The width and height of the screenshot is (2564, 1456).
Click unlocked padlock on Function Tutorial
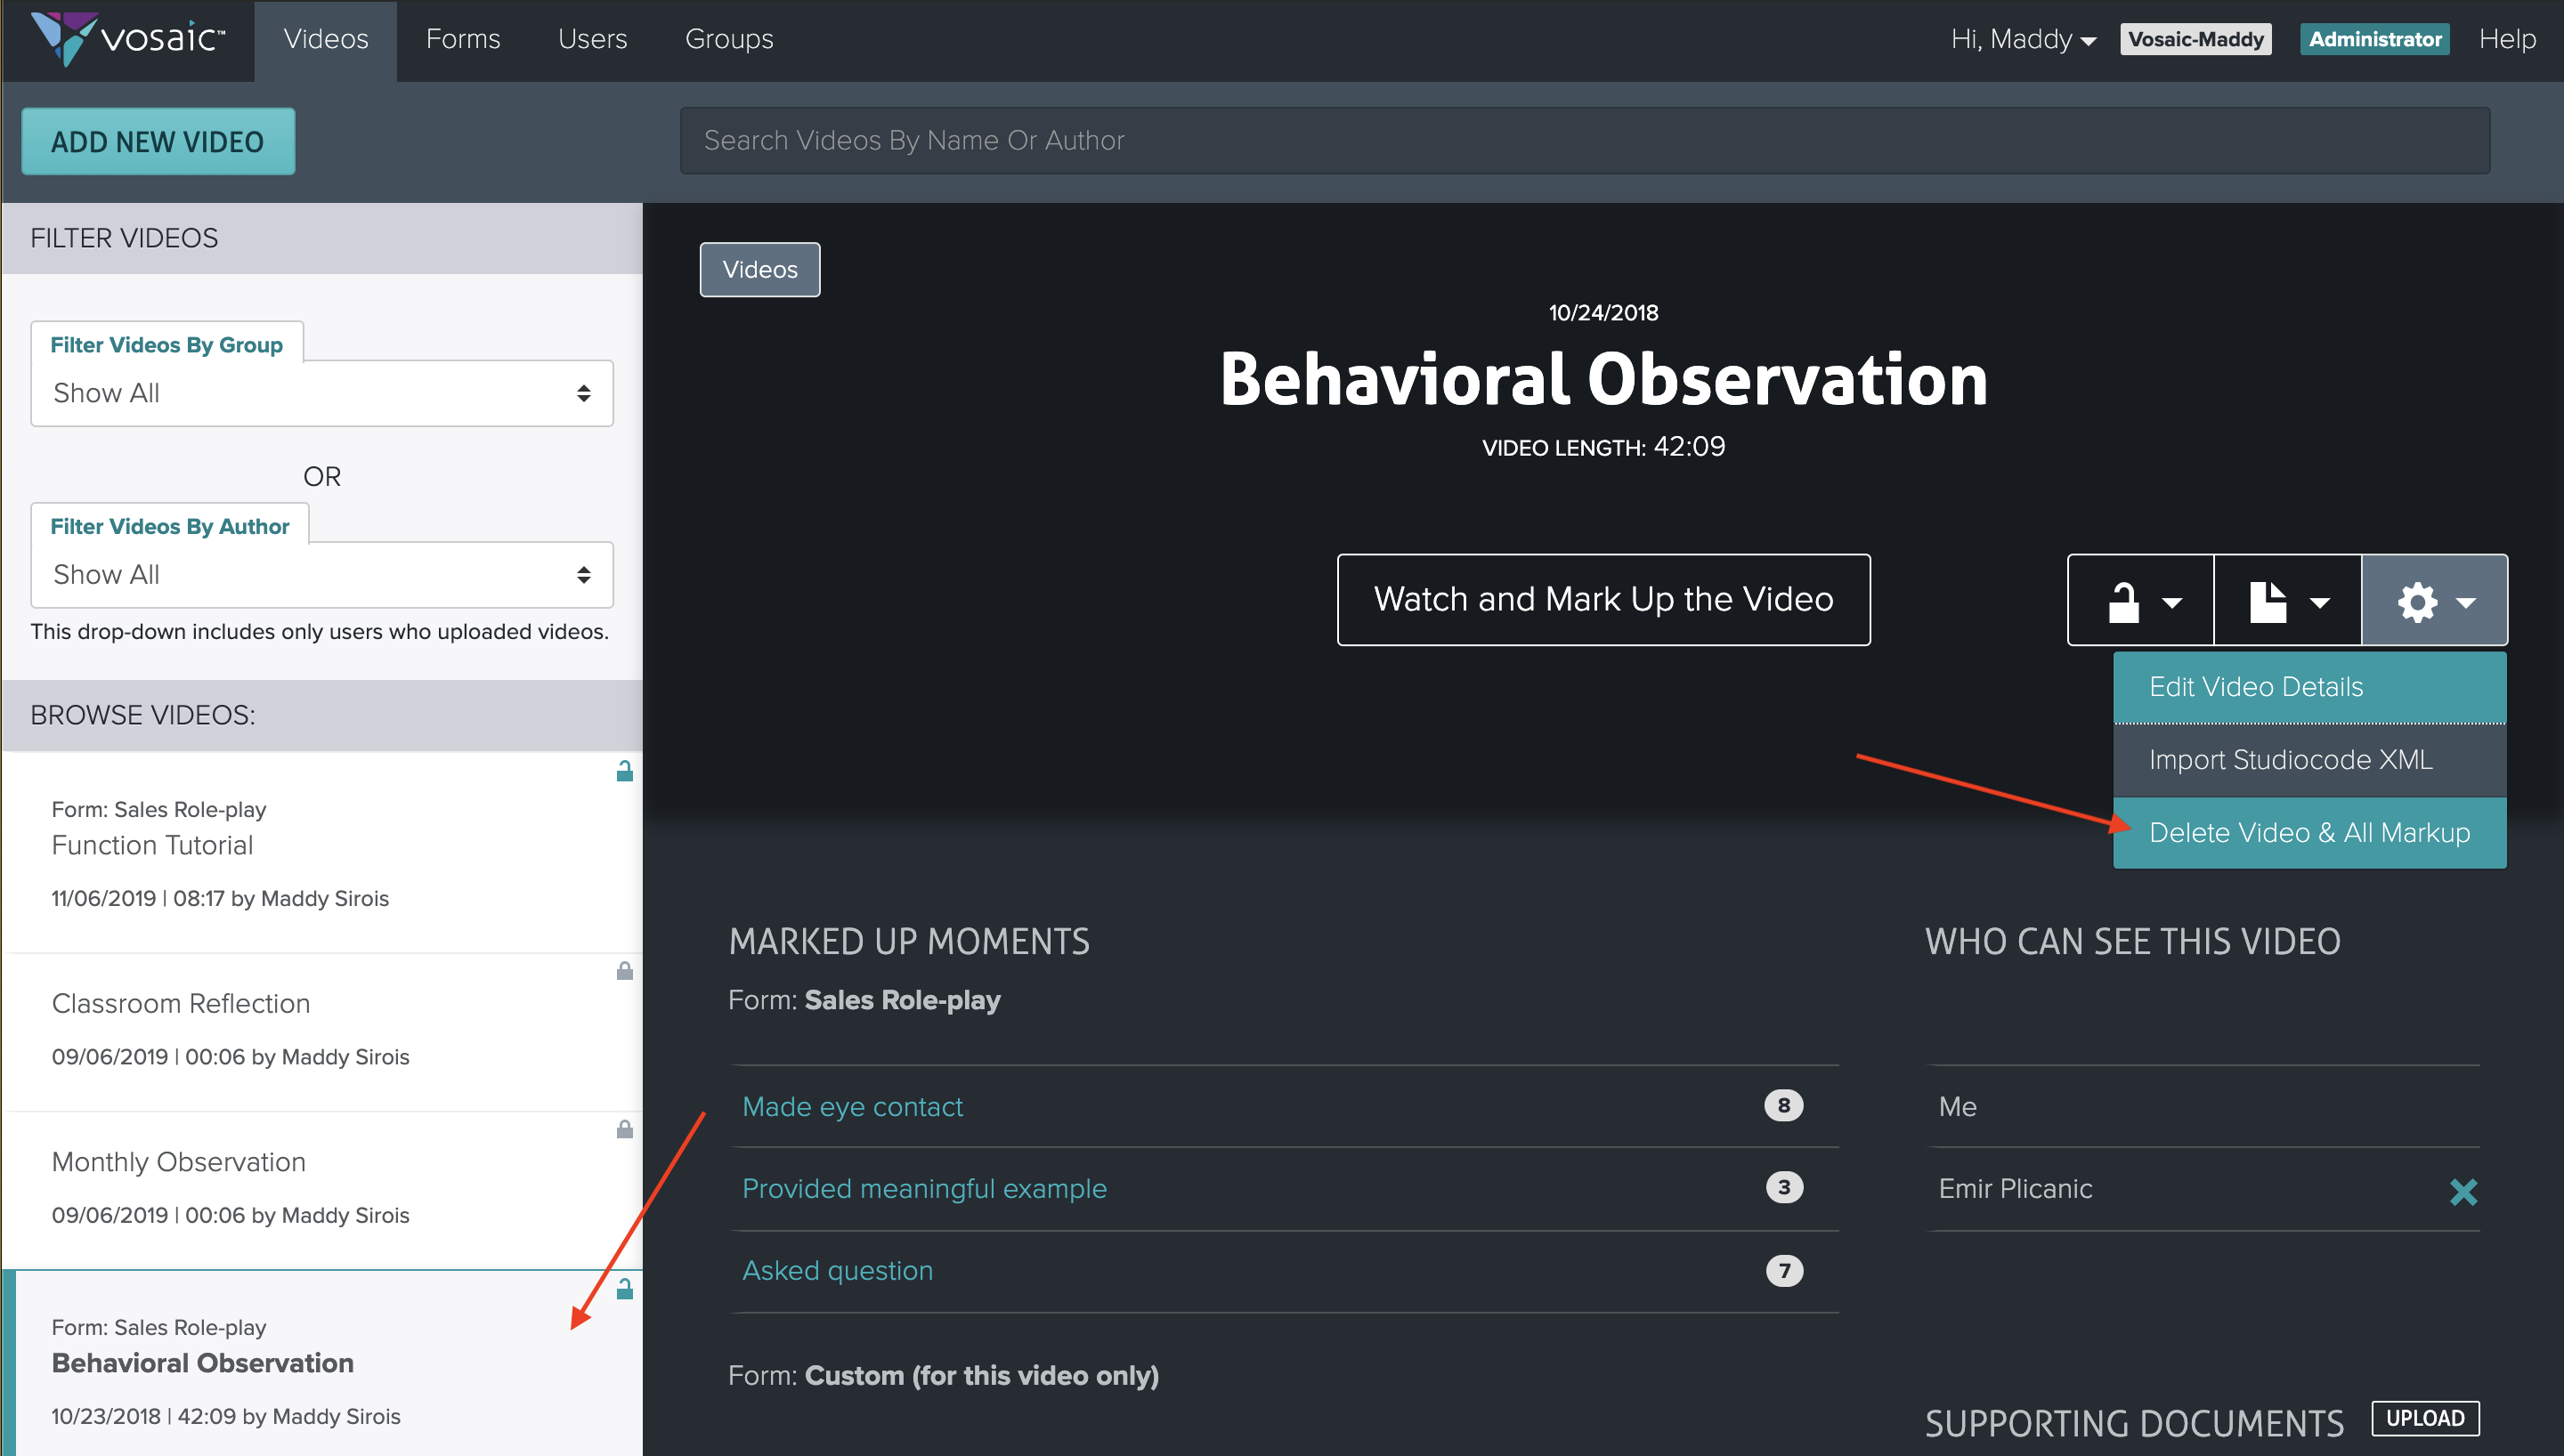(x=624, y=771)
